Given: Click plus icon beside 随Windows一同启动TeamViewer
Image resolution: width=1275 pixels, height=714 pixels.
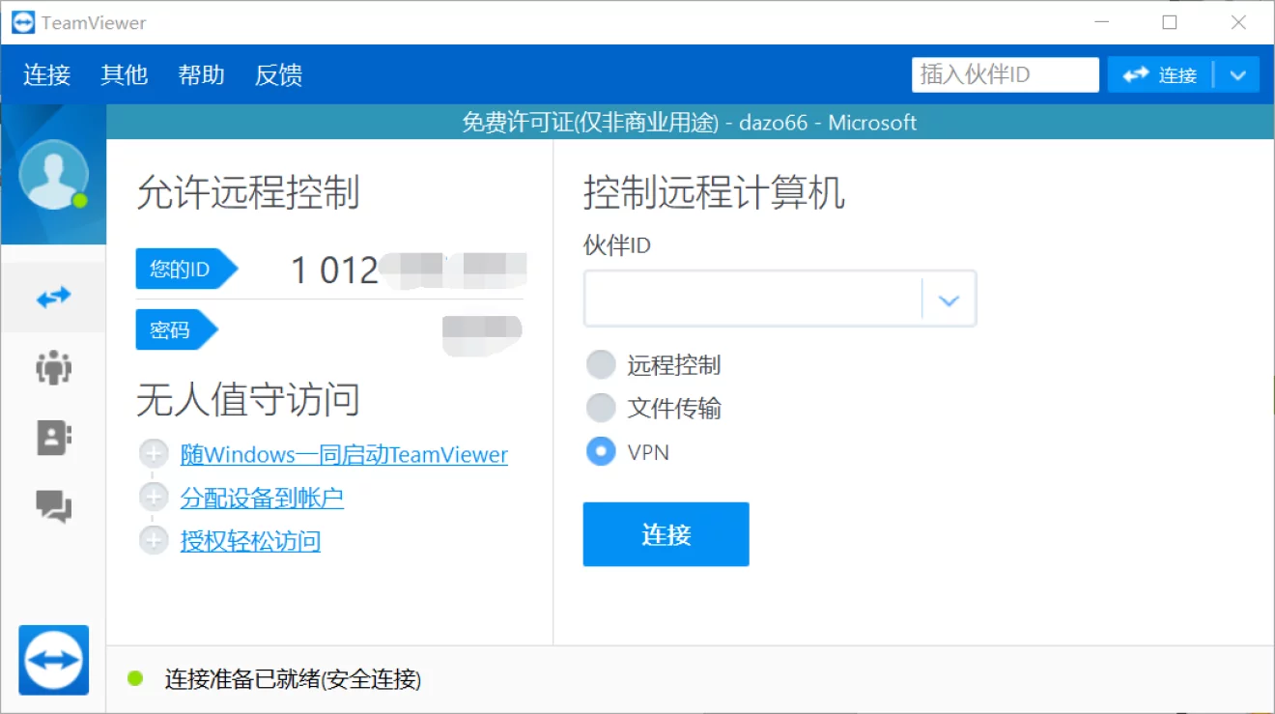Looking at the screenshot, I should (x=154, y=454).
